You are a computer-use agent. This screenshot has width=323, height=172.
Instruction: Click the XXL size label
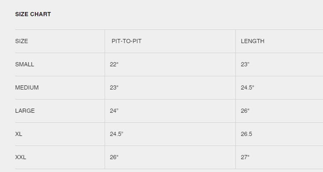pos(21,157)
